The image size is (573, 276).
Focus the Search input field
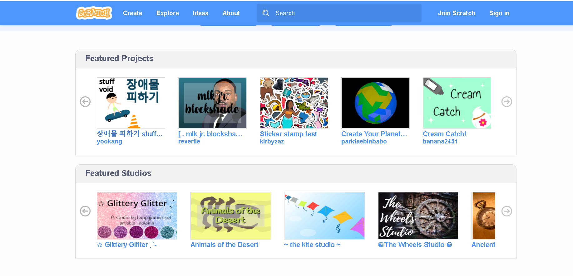click(343, 13)
